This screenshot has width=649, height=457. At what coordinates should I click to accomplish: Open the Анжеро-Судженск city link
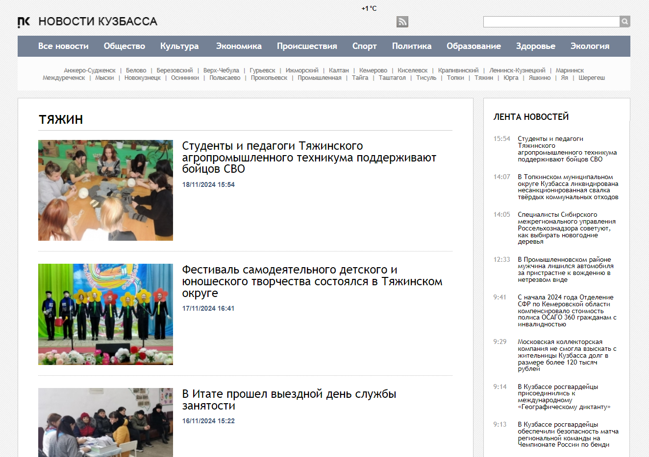tap(90, 70)
